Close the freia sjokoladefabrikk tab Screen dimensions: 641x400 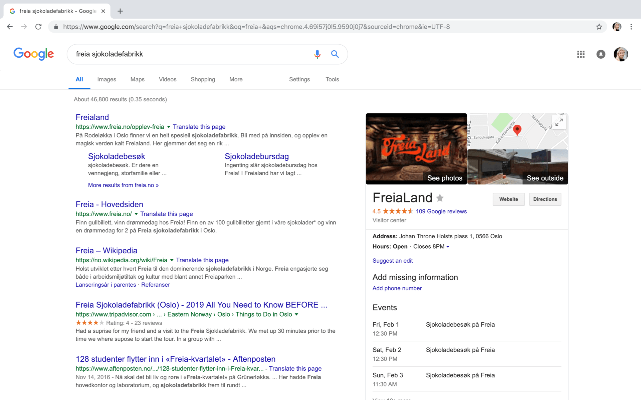pyautogui.click(x=103, y=11)
